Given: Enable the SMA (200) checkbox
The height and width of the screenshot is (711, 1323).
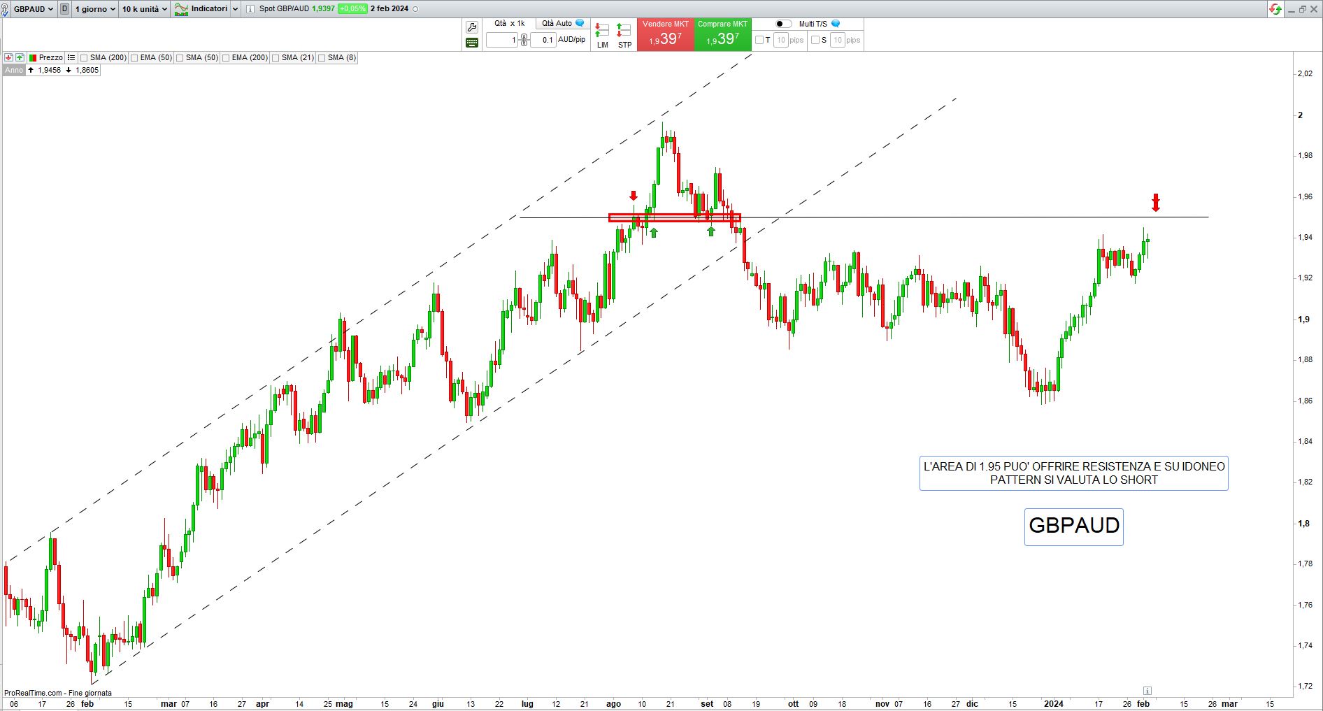Looking at the screenshot, I should (x=84, y=58).
